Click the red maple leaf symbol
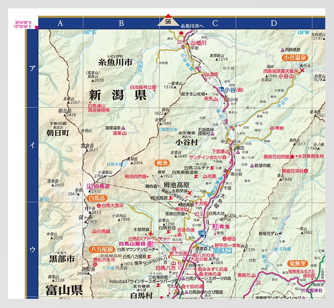The width and height of the screenshot is (334, 308). 181,33
